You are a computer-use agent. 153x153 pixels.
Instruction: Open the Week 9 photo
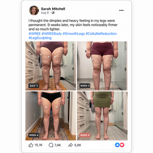(102, 116)
